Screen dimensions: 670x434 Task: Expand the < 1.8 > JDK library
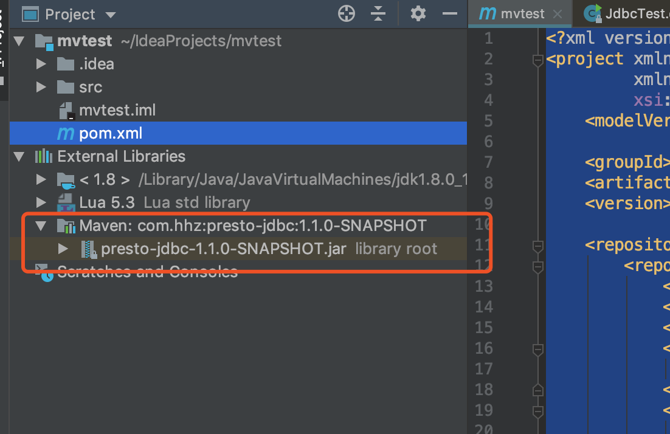41,179
